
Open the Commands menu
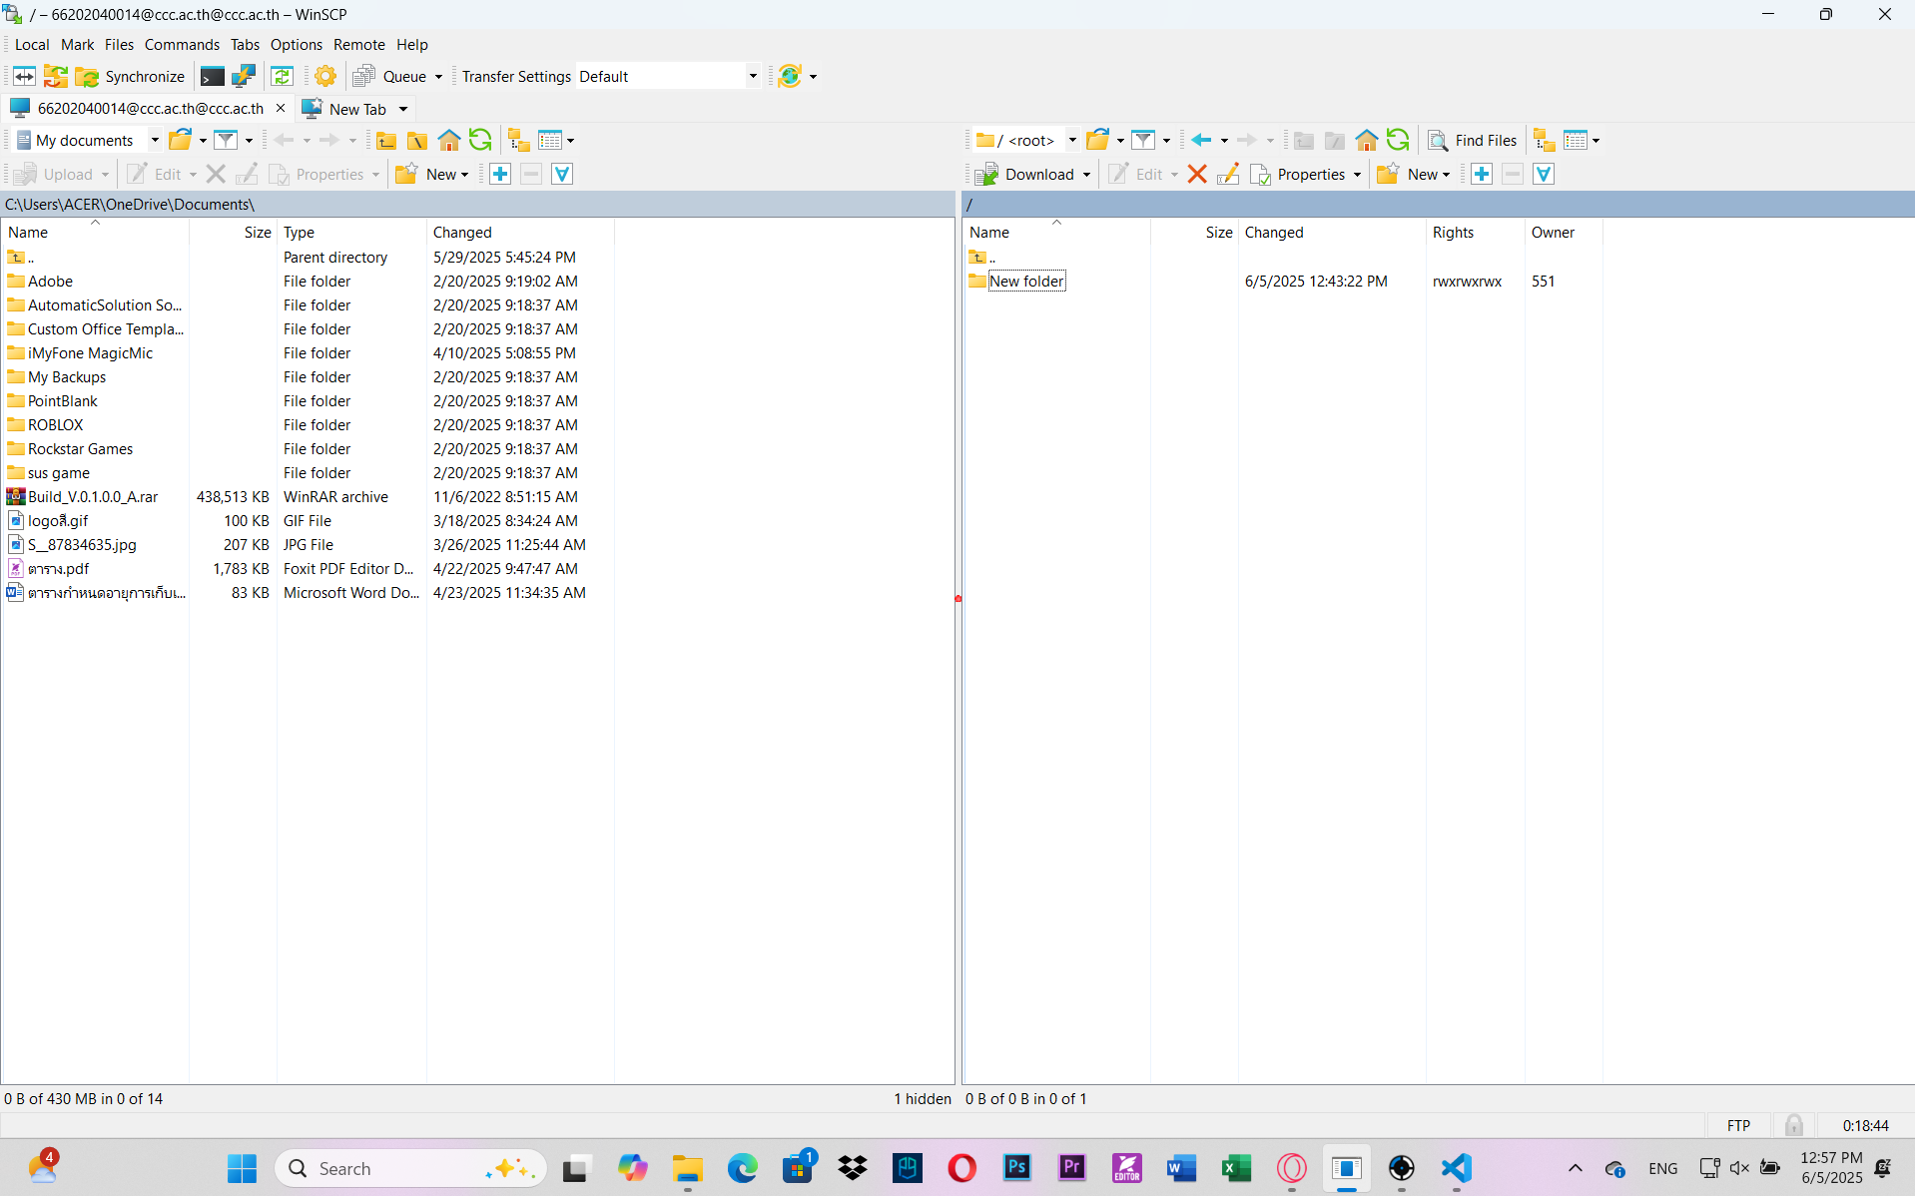pos(182,44)
